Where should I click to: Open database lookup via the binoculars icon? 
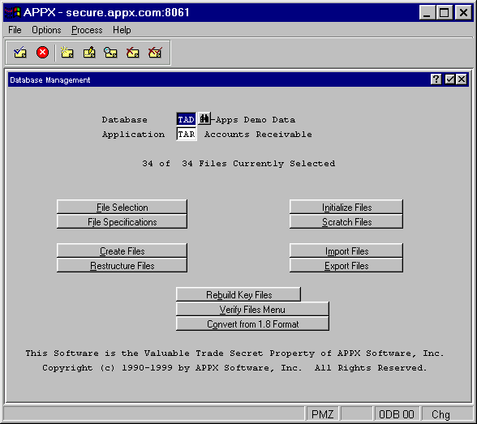point(204,118)
